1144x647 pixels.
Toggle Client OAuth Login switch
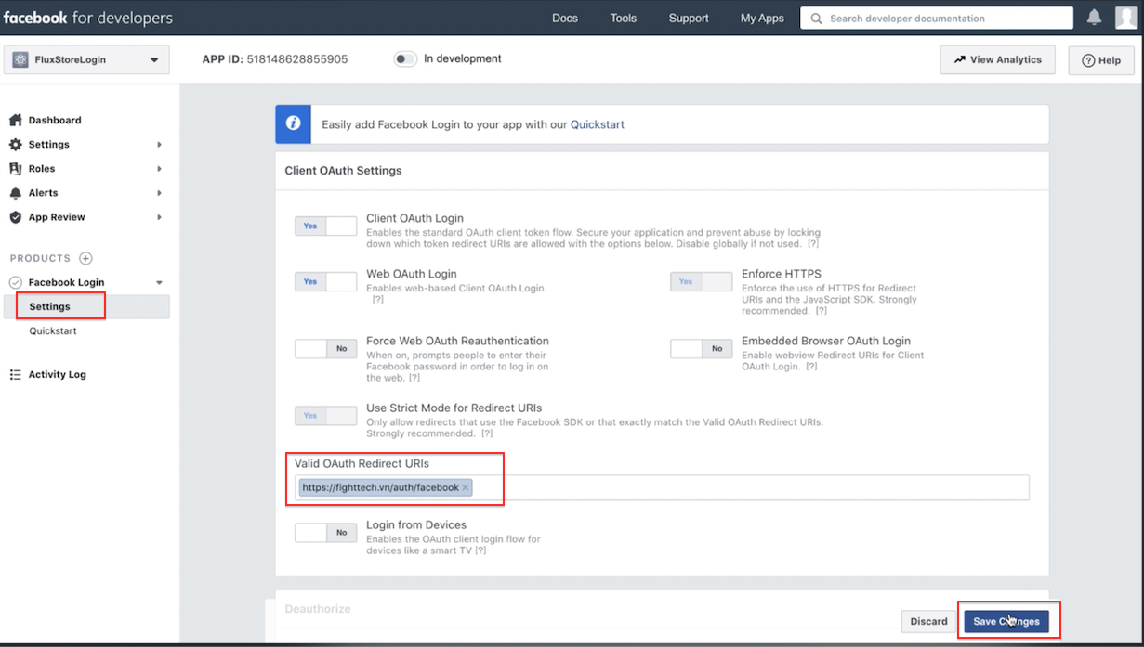pyautogui.click(x=325, y=226)
